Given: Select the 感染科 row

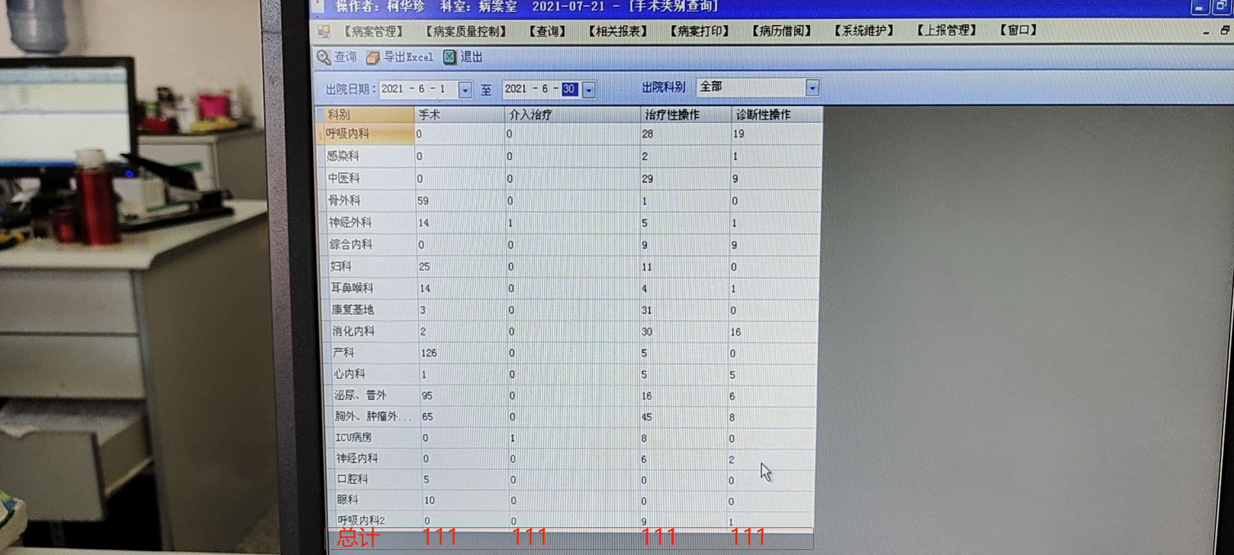Looking at the screenshot, I should pos(571,156).
